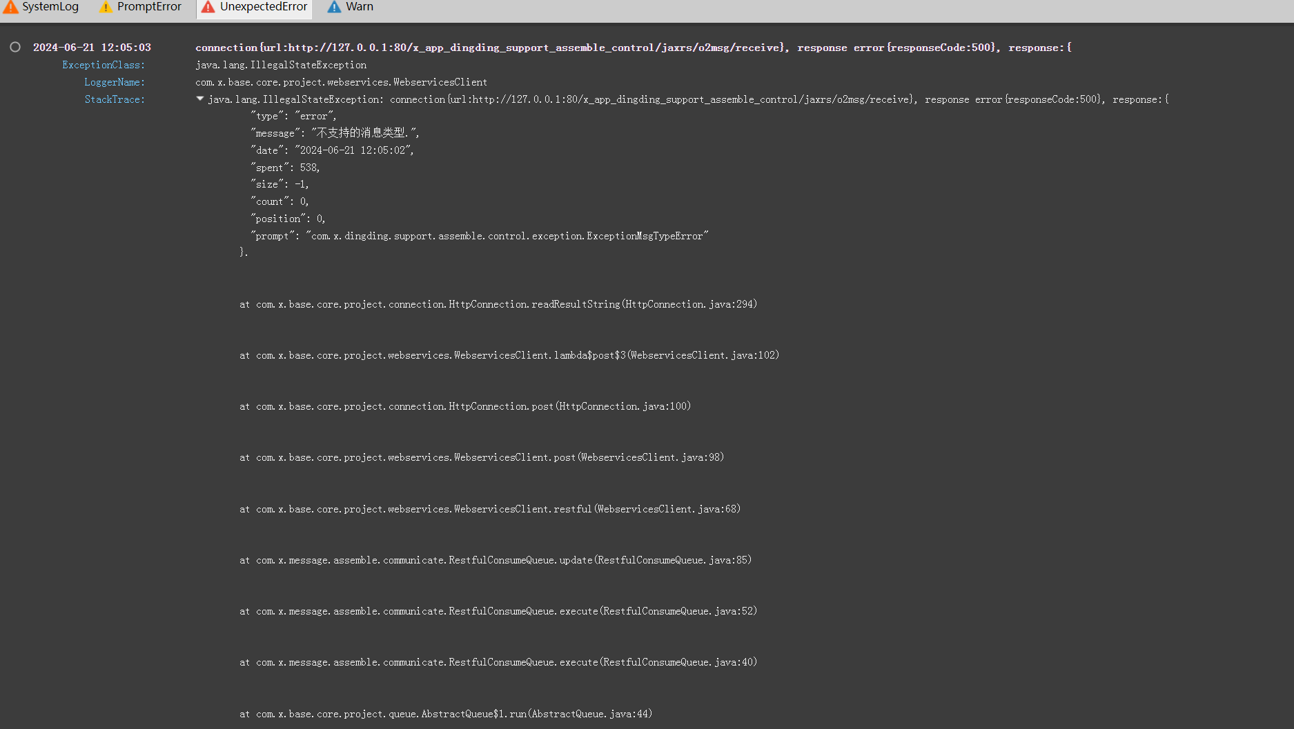Click the ExceptionClass label

(x=104, y=65)
